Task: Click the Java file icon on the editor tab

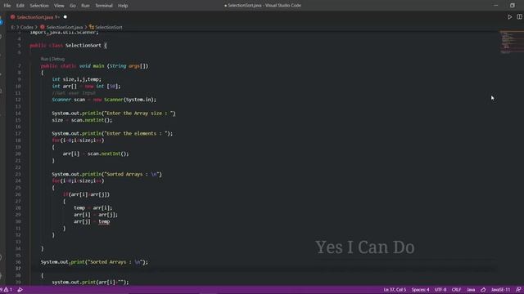Action: [13, 17]
